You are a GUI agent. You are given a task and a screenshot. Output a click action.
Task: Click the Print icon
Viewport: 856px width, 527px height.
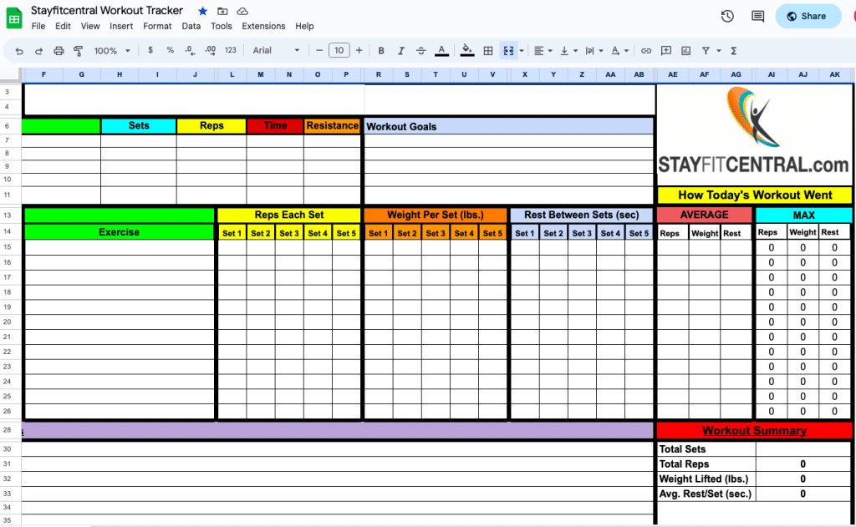pos(59,51)
